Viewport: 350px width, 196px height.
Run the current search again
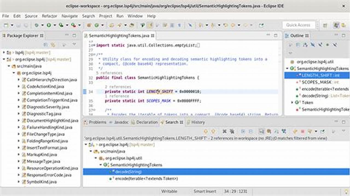click(x=261, y=131)
